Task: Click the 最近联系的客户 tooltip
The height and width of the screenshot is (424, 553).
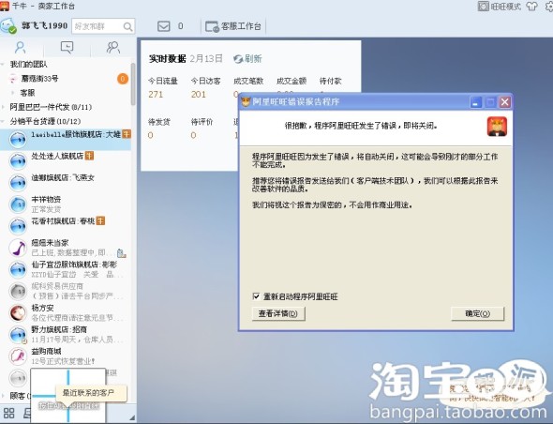Action: tap(91, 393)
